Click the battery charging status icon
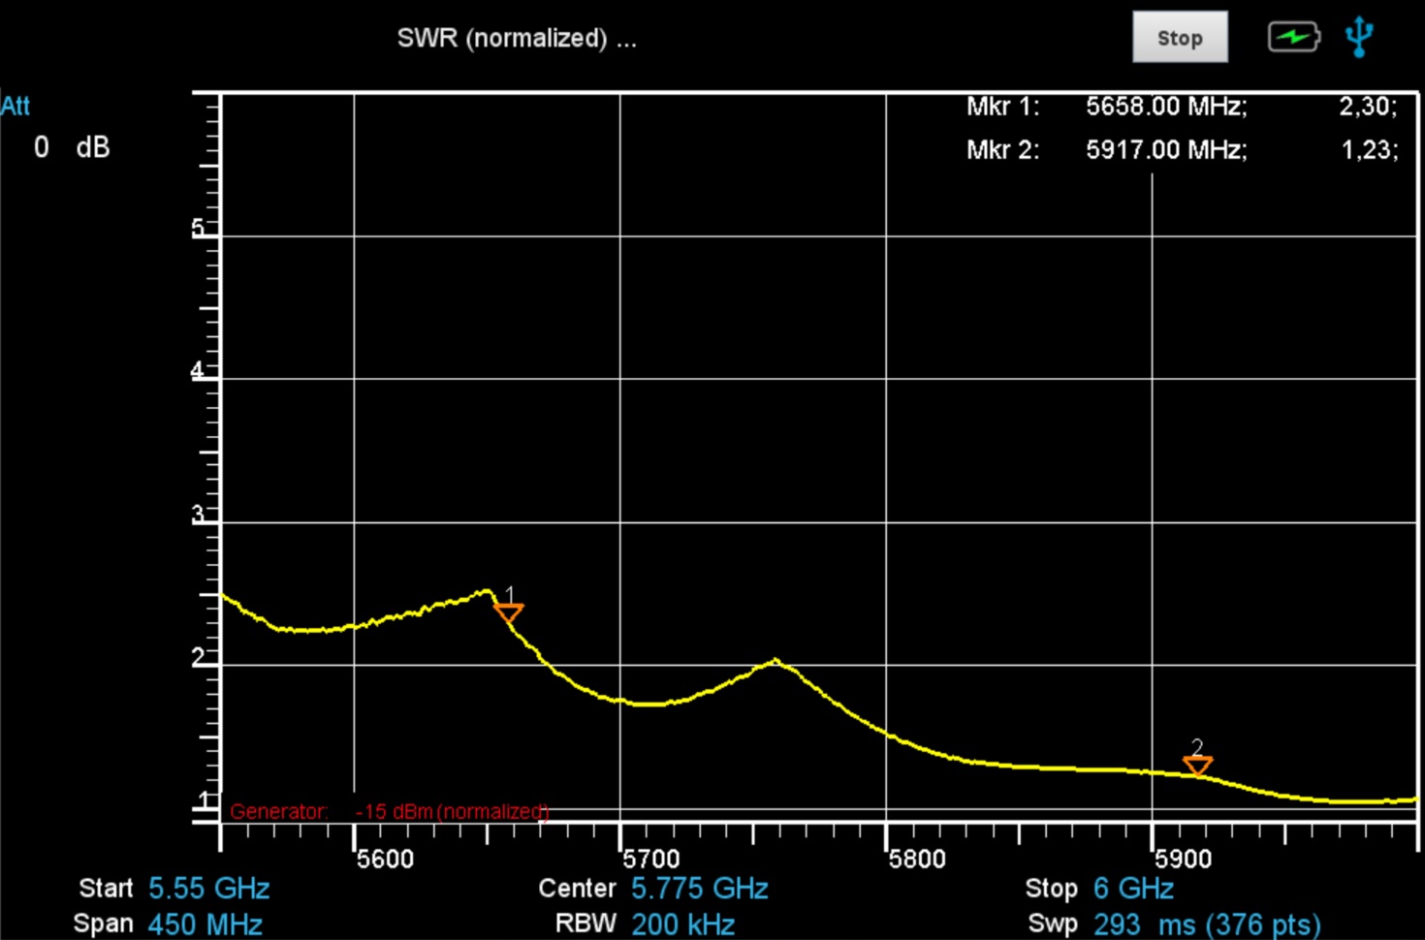Viewport: 1425px width, 940px height. pos(1293,38)
